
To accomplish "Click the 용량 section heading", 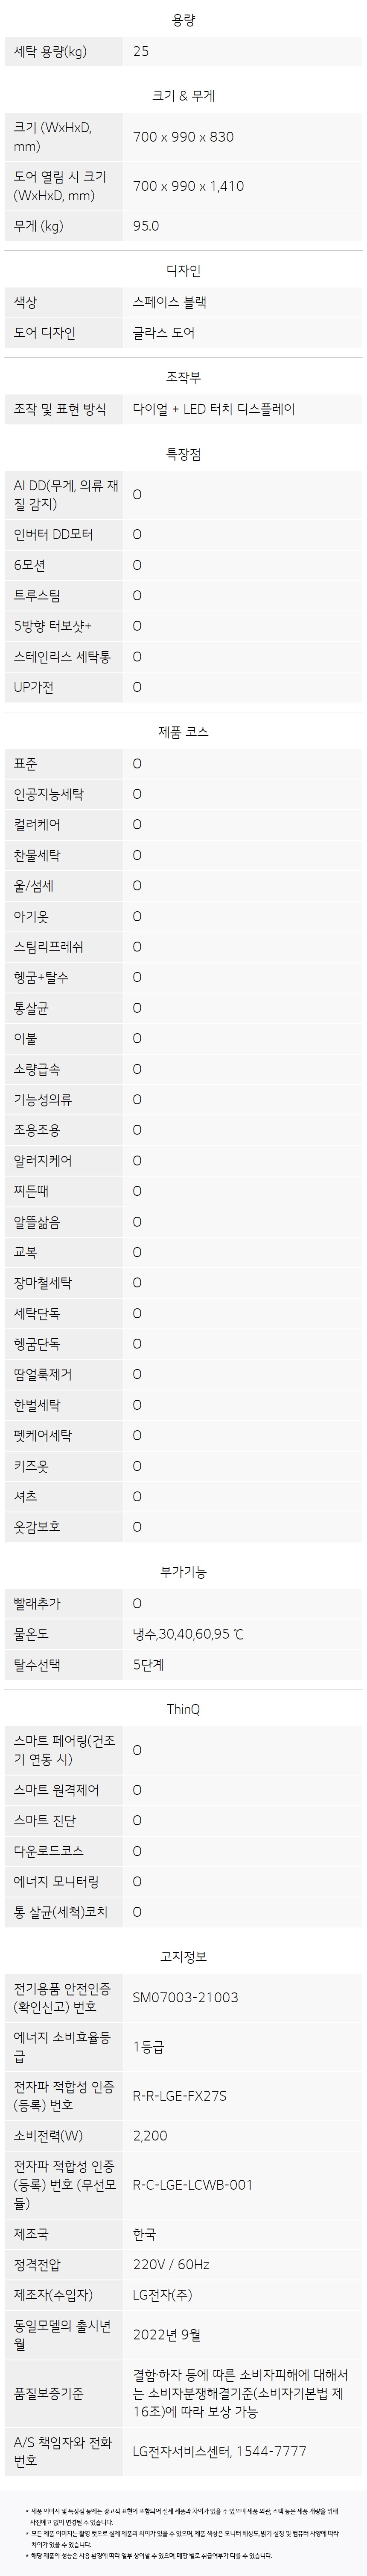I will point(183,20).
